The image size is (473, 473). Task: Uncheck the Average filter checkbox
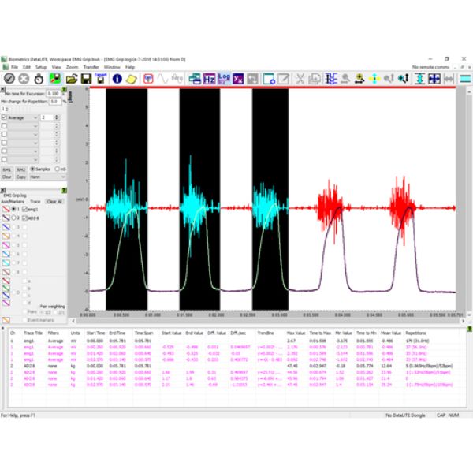click(4, 117)
